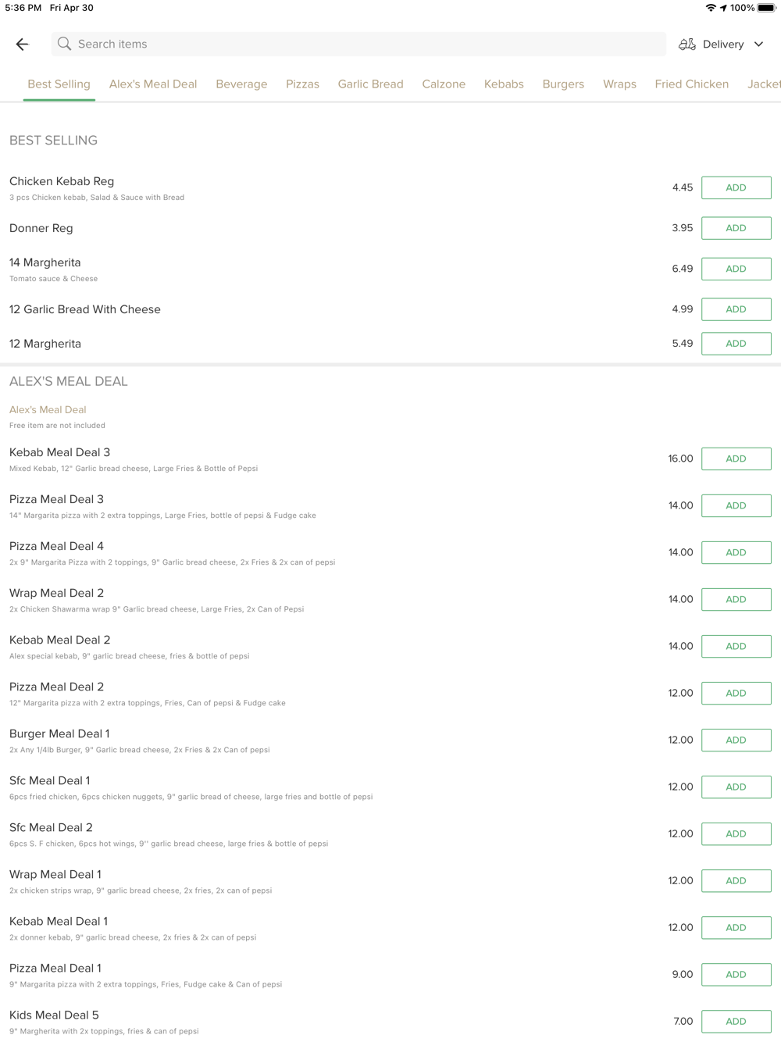The image size is (781, 1042).
Task: Tap the battery icon in status bar
Action: pos(767,8)
